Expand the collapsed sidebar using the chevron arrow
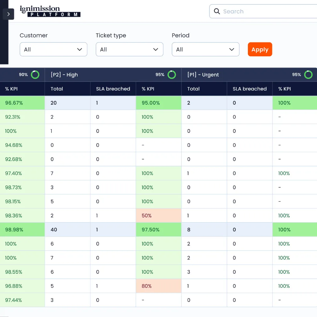Image resolution: width=317 pixels, height=317 pixels. coord(8,14)
